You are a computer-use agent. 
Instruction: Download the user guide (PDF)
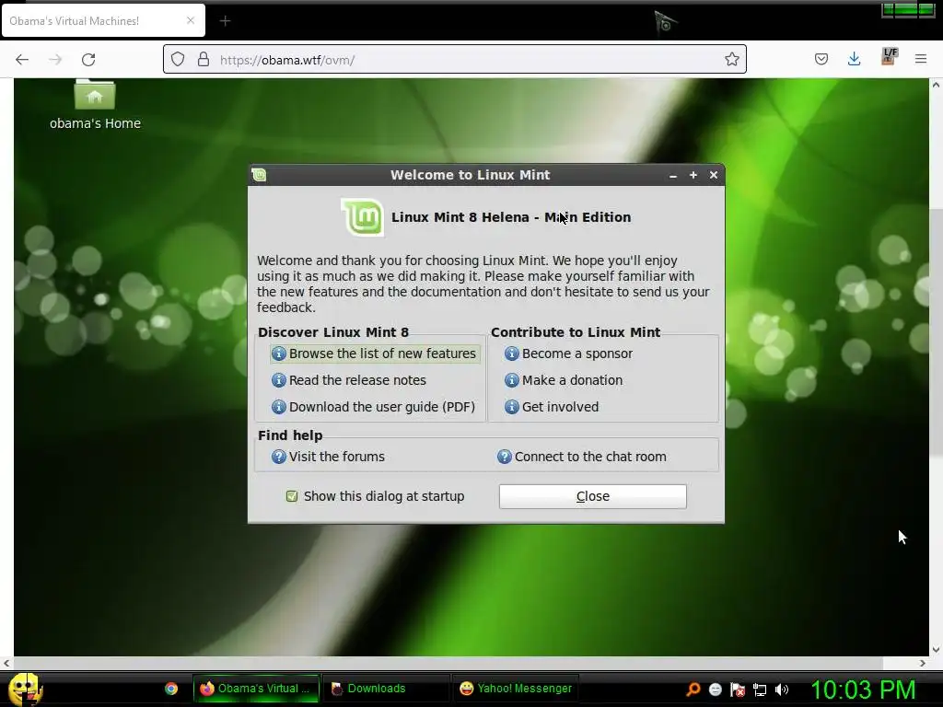[374, 407]
